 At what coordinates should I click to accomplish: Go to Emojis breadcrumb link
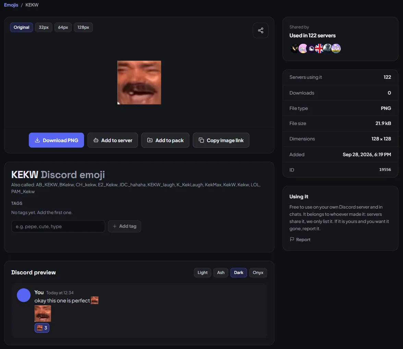point(11,5)
